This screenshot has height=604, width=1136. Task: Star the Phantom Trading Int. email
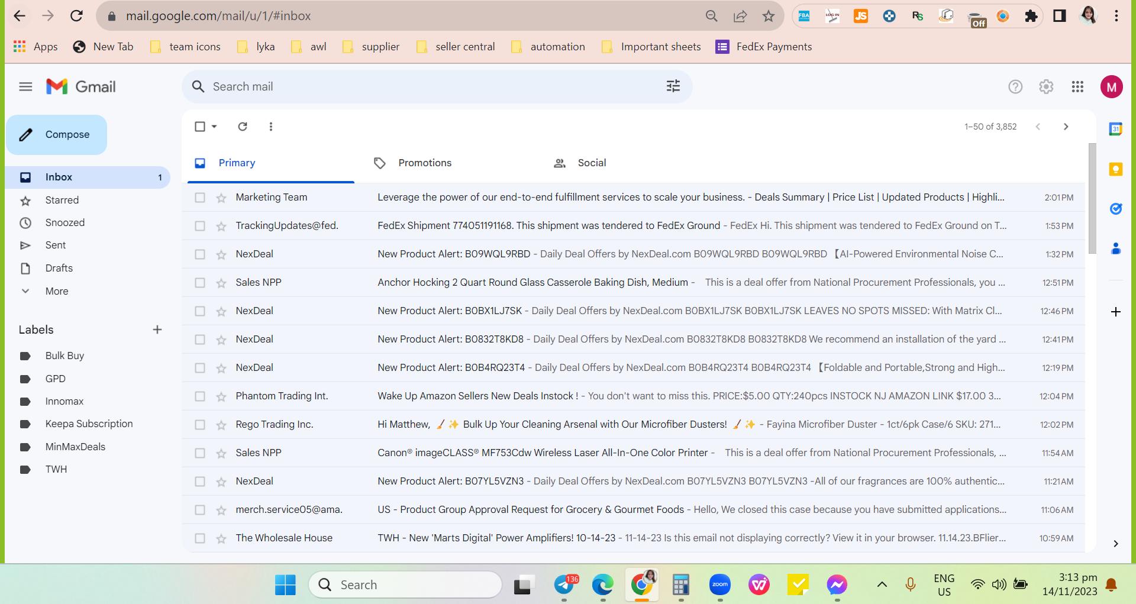pyautogui.click(x=221, y=396)
